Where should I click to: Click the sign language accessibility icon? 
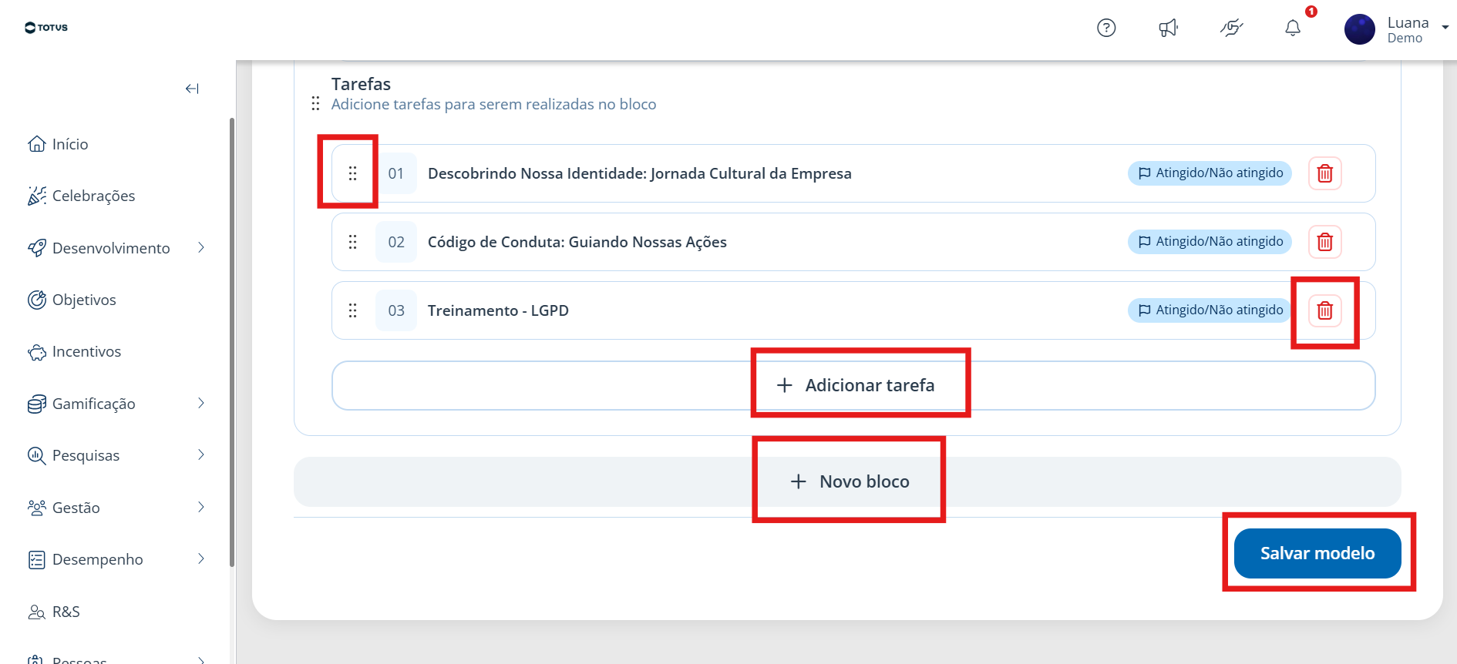[1232, 28]
